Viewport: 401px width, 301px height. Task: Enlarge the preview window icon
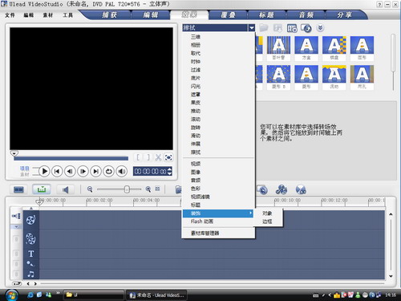(x=168, y=157)
